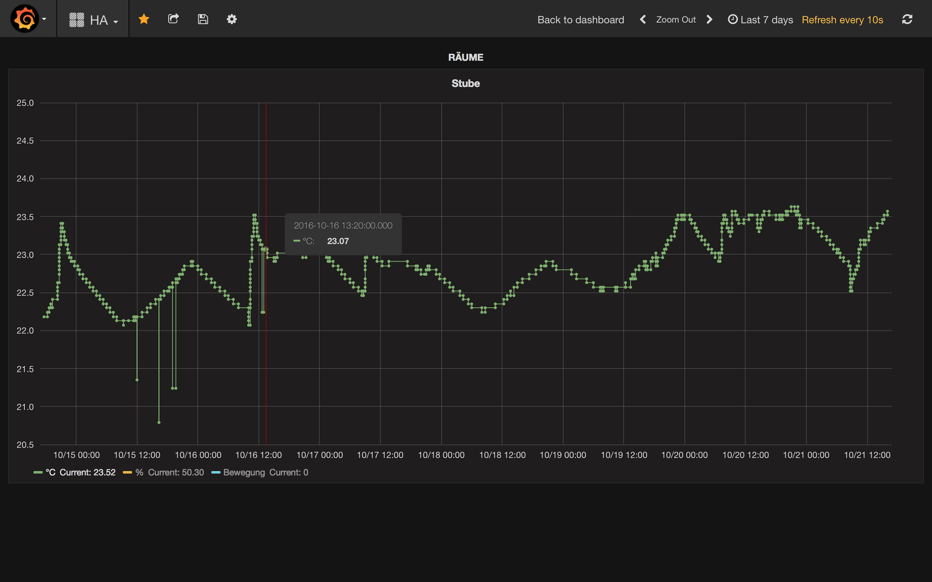Open the Grafana logo main menu
Image resolution: width=932 pixels, height=582 pixels.
click(25, 19)
